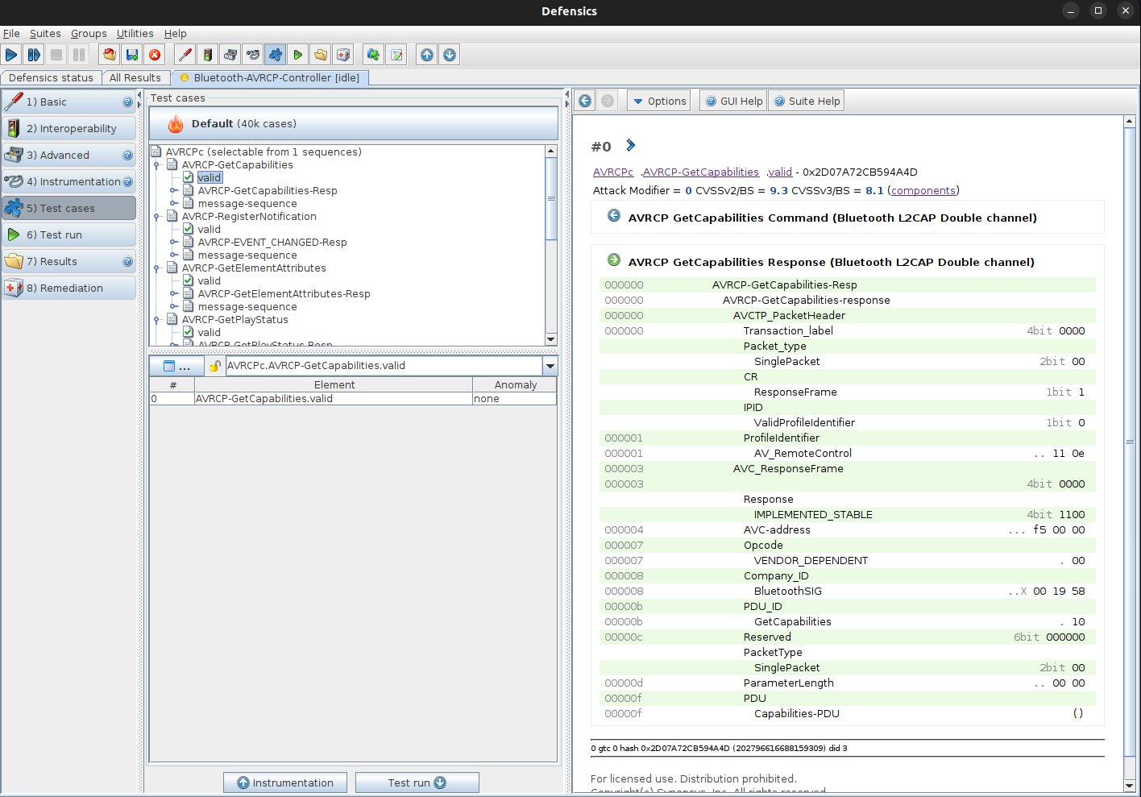Click the yellow padlock icon beside test case field

click(x=214, y=366)
